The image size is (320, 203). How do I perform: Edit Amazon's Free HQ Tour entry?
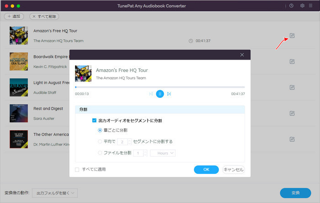pos(292,36)
